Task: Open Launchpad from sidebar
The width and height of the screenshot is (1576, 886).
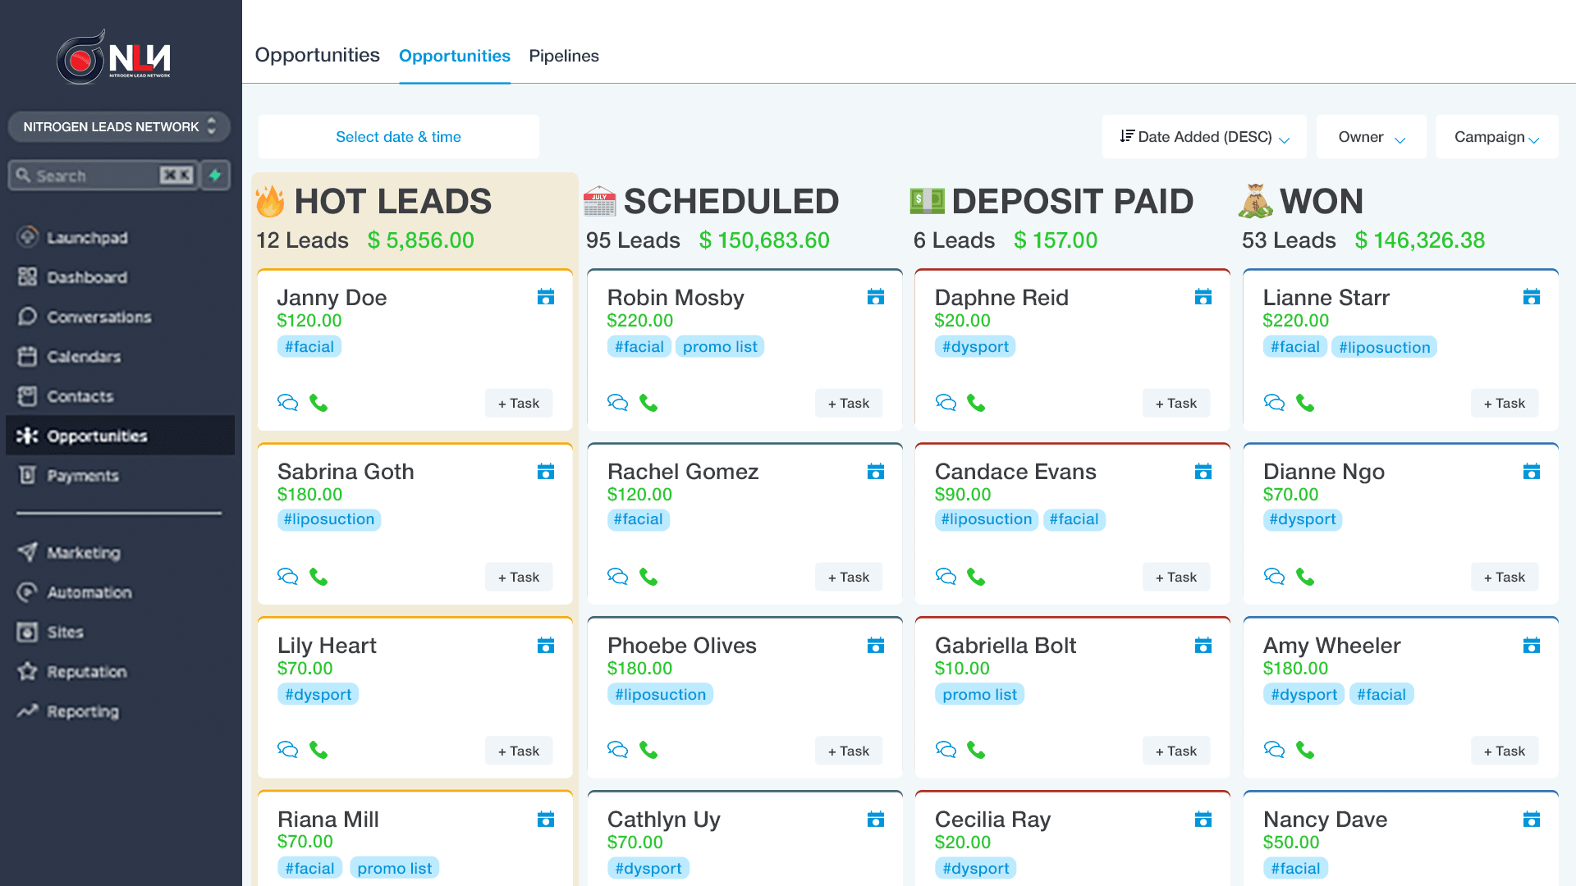Action: click(86, 238)
